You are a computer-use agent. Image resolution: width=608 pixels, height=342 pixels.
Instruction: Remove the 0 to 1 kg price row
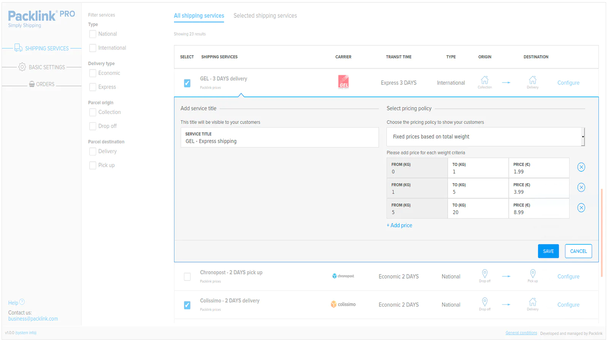pos(581,167)
